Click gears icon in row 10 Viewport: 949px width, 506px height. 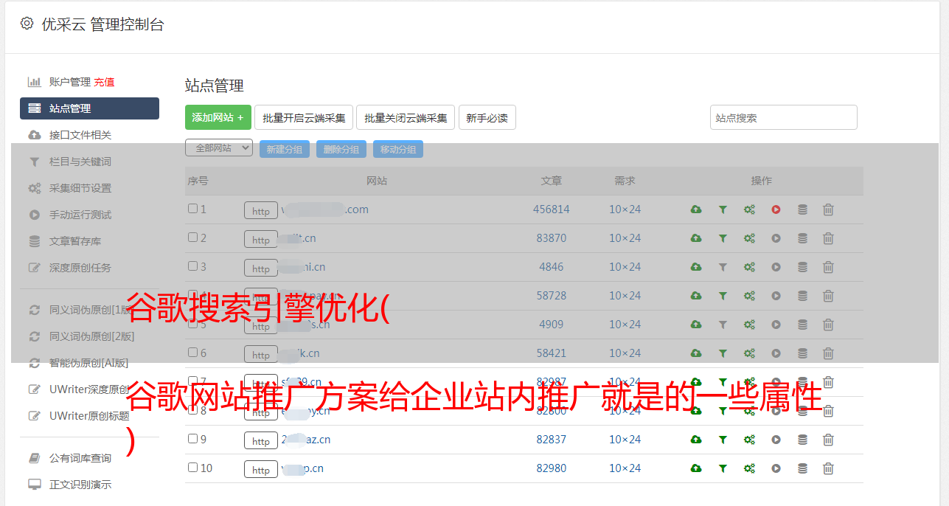(749, 468)
